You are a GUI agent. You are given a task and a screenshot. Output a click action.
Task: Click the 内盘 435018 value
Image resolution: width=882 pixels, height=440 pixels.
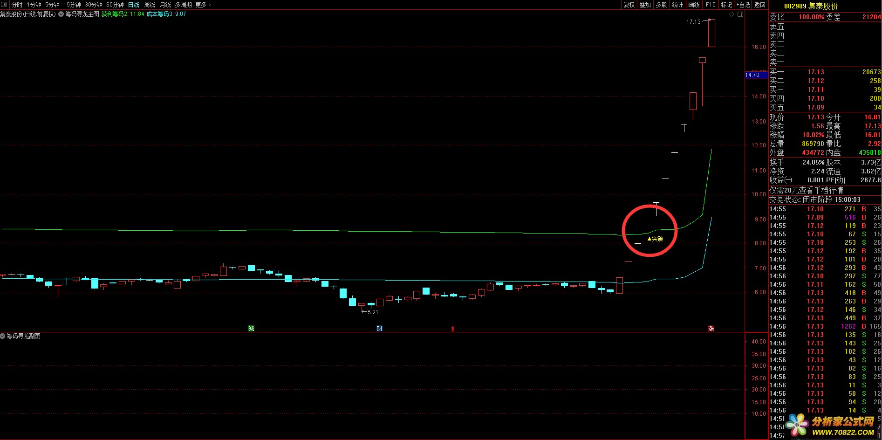tap(870, 152)
